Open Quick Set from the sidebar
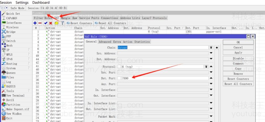This screenshot has width=265, height=122. [13, 14]
